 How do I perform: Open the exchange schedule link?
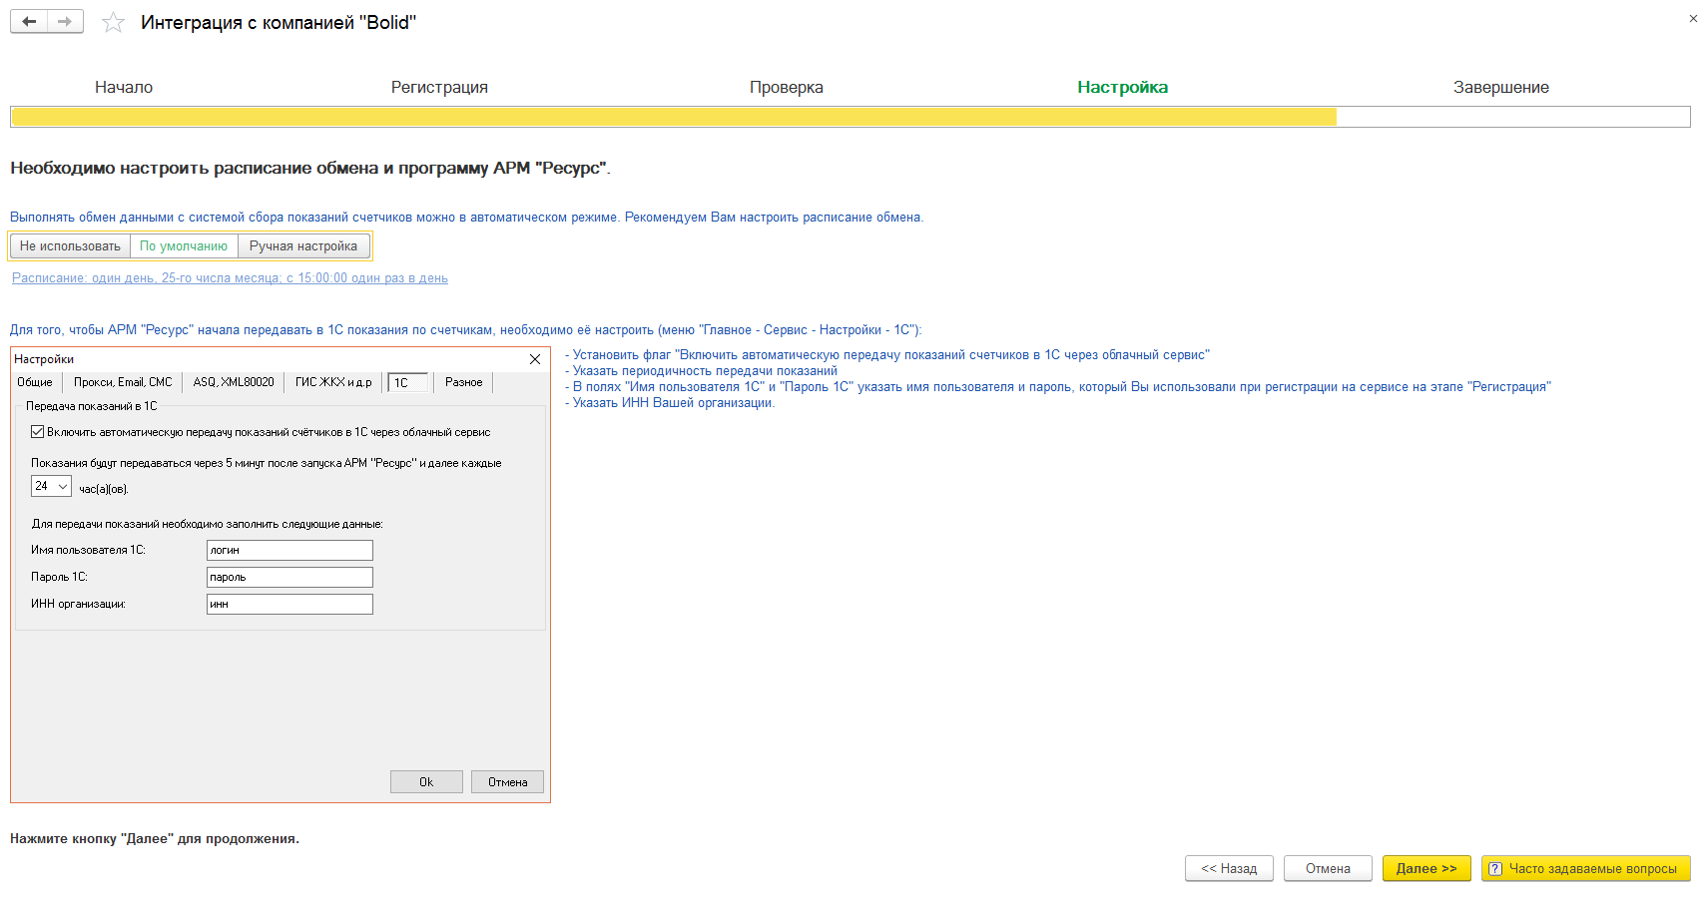(x=230, y=278)
